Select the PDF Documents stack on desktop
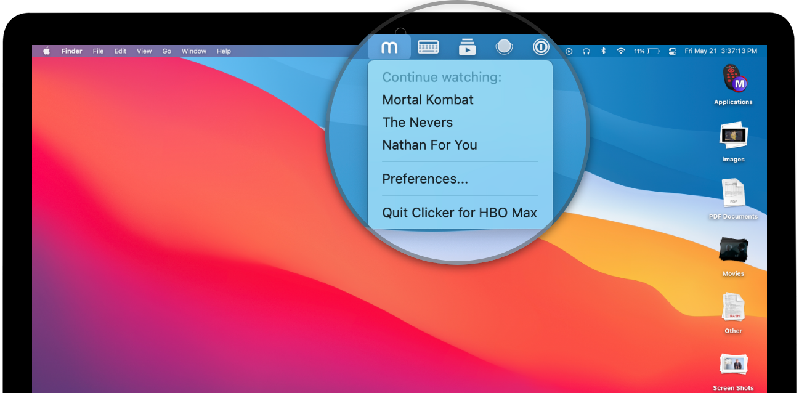This screenshot has width=799, height=393. click(733, 200)
